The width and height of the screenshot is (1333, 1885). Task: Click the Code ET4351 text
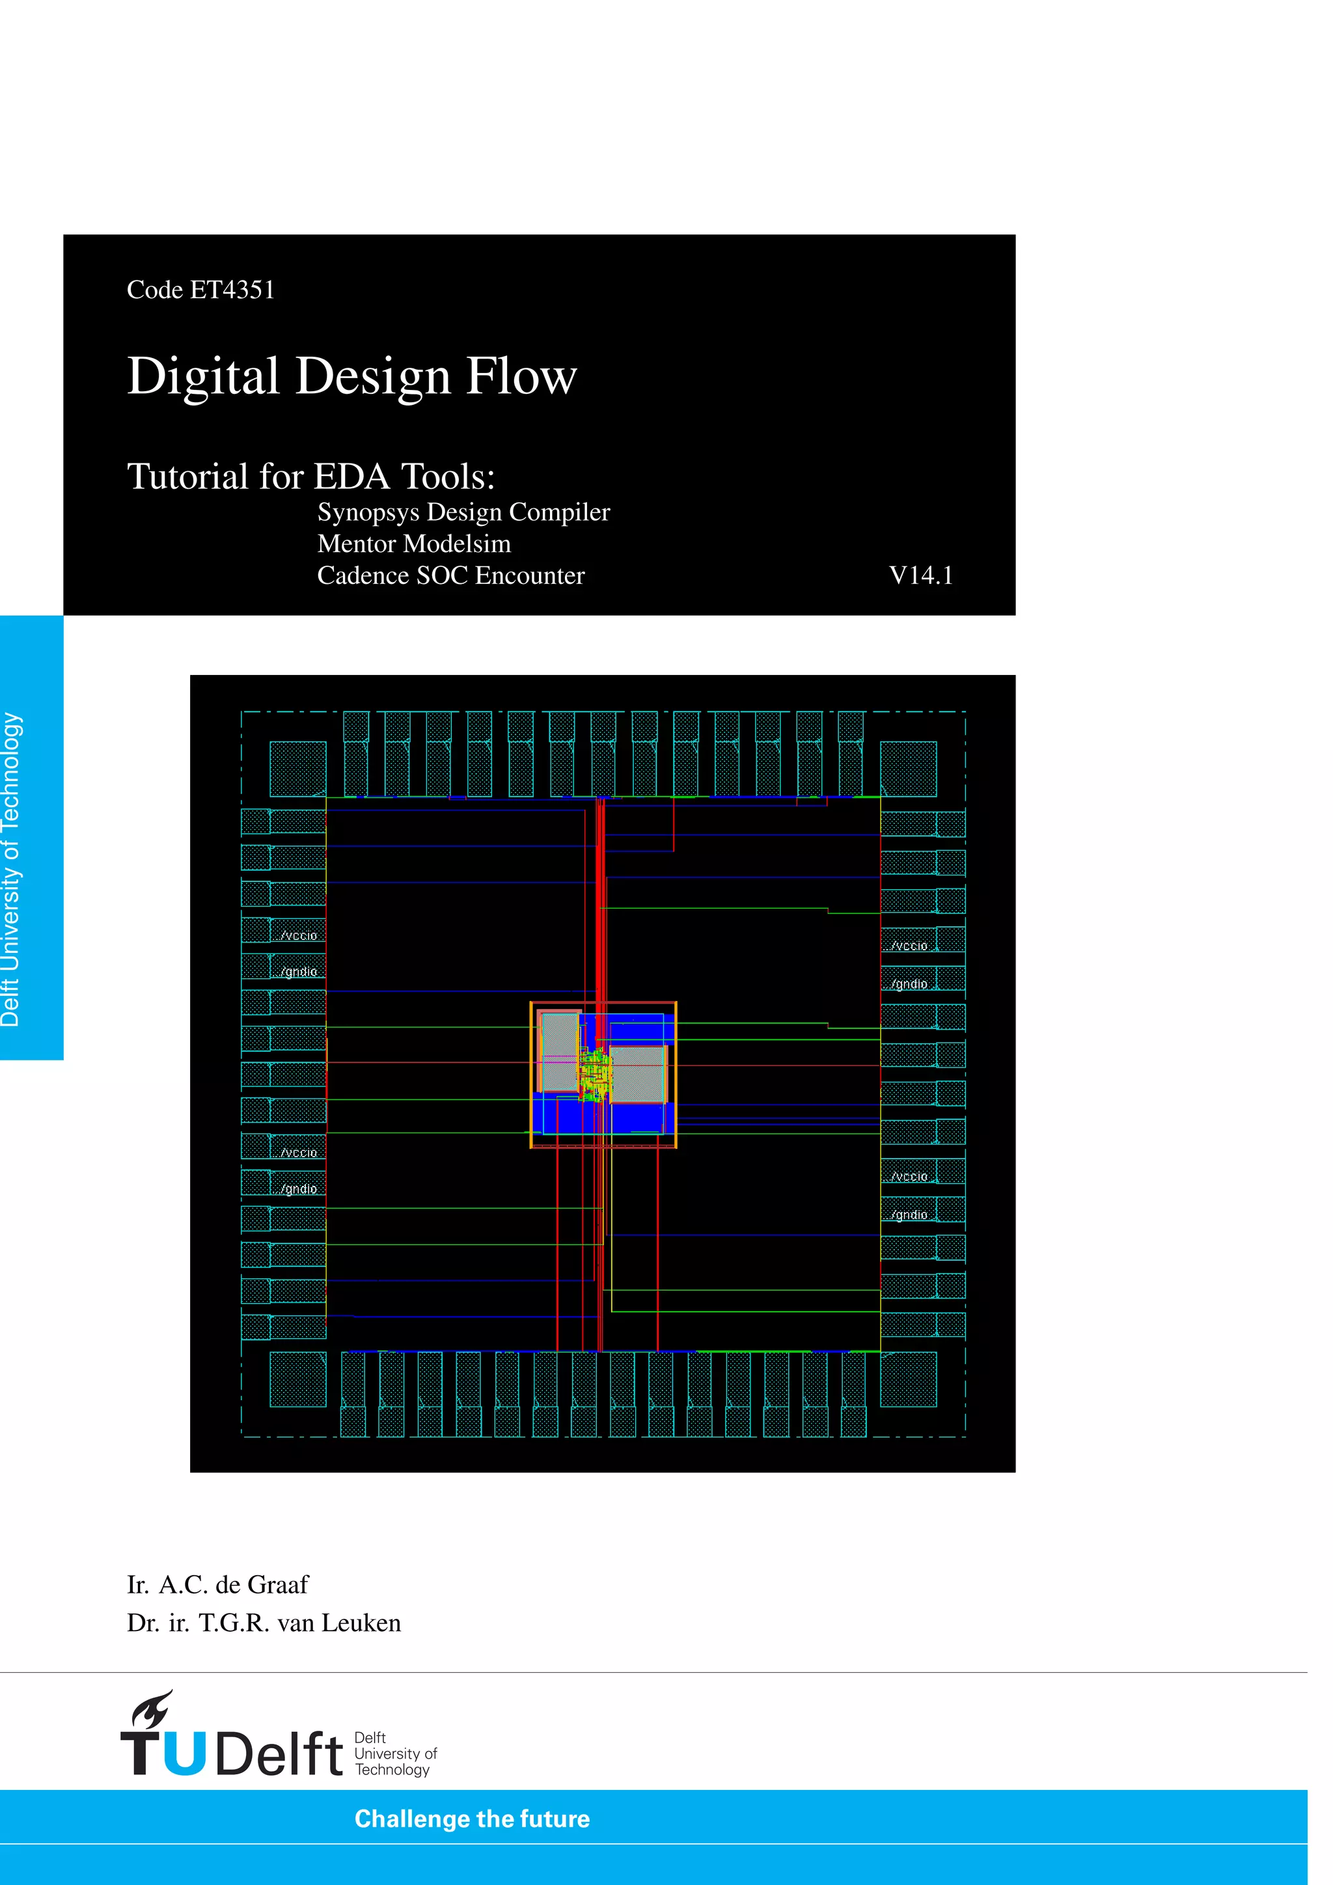[200, 290]
